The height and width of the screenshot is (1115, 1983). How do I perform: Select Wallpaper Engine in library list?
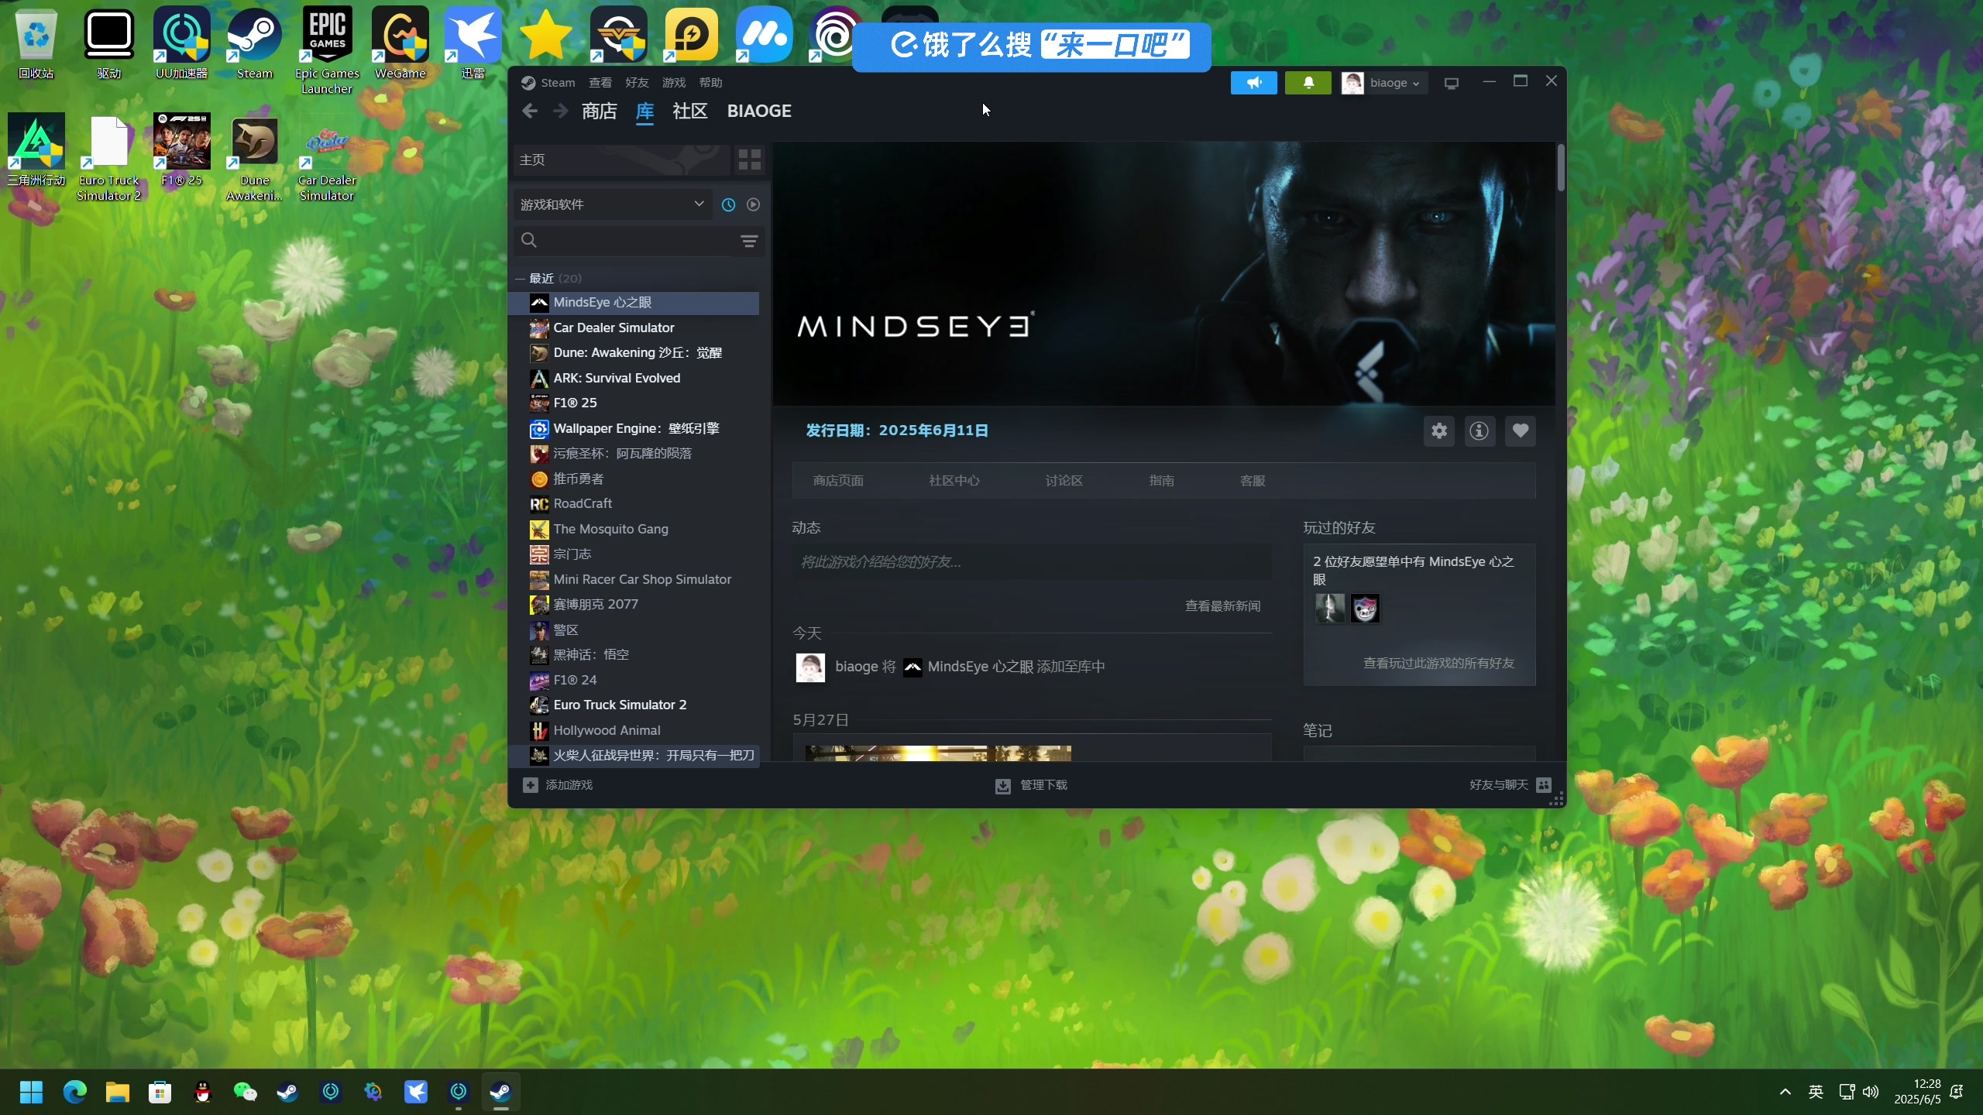coord(634,429)
